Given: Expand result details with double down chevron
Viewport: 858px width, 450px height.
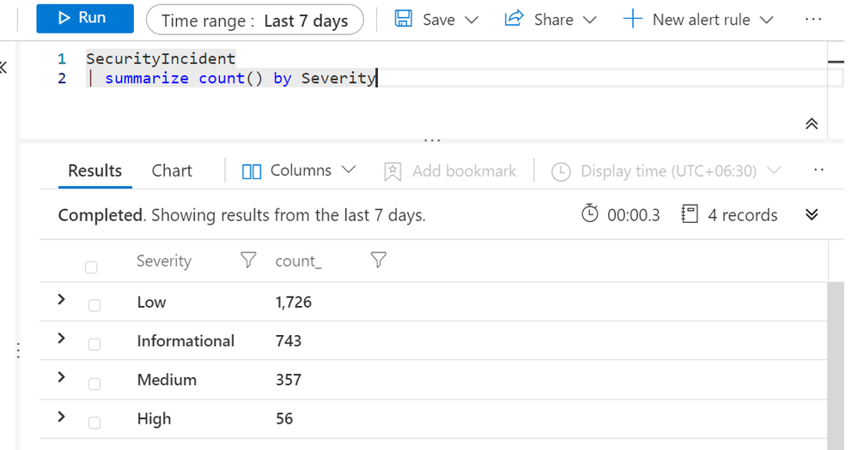Looking at the screenshot, I should 812,214.
